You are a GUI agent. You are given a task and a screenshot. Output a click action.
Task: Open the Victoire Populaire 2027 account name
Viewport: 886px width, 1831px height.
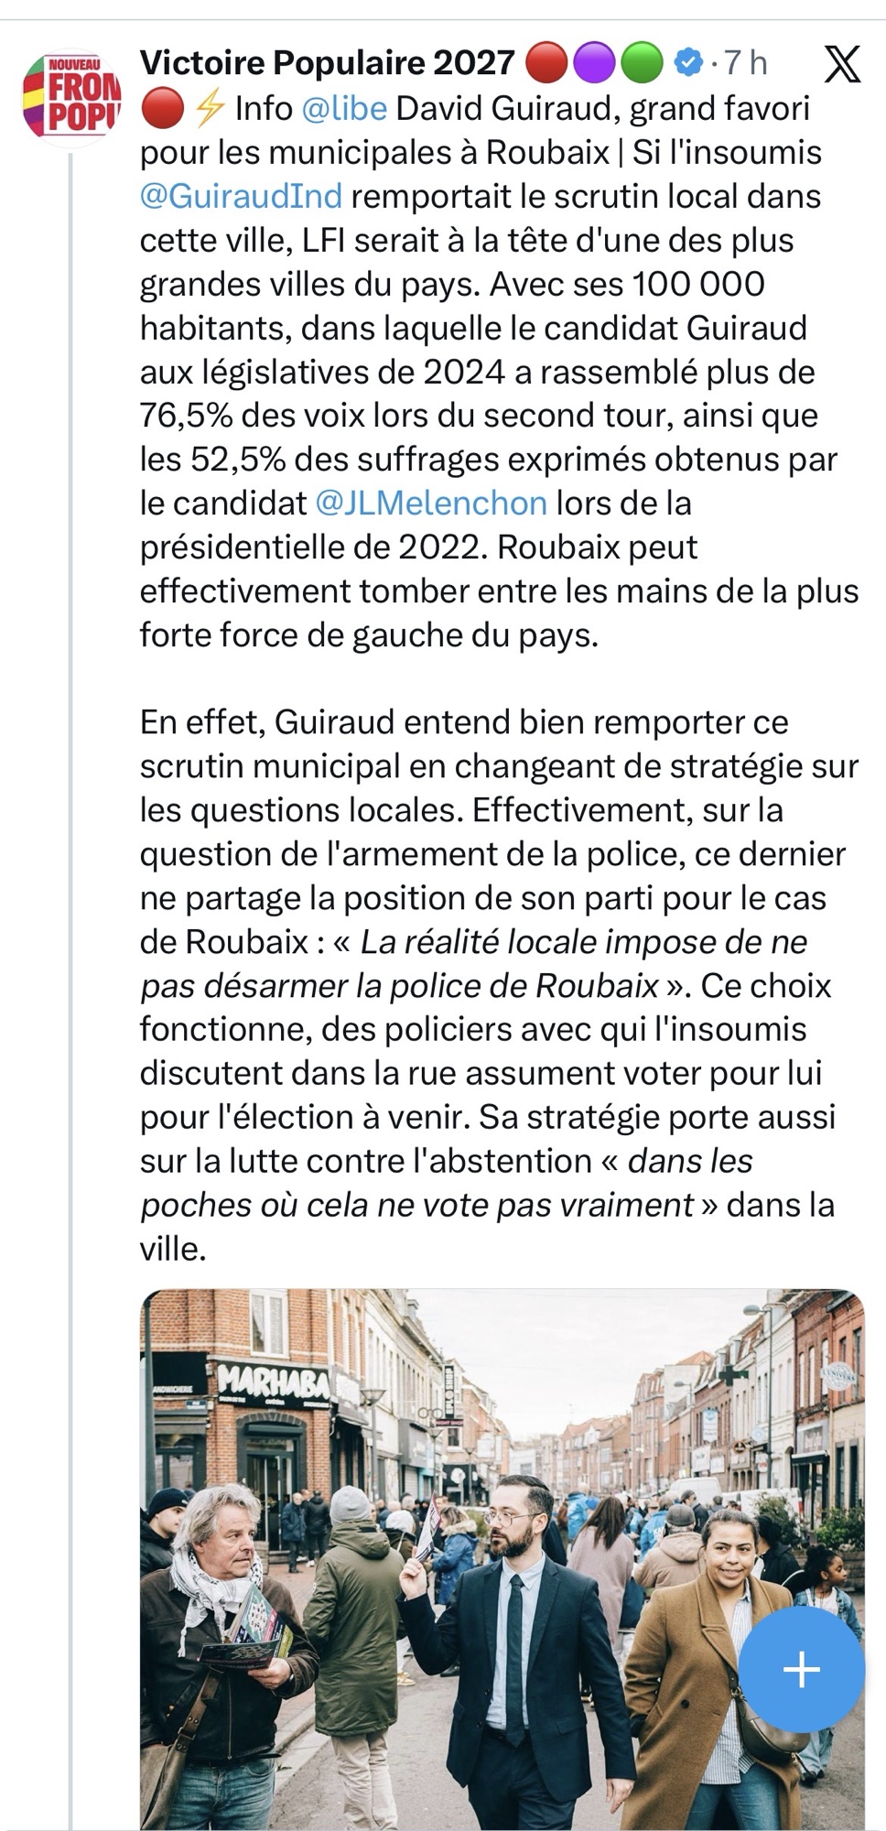[327, 62]
